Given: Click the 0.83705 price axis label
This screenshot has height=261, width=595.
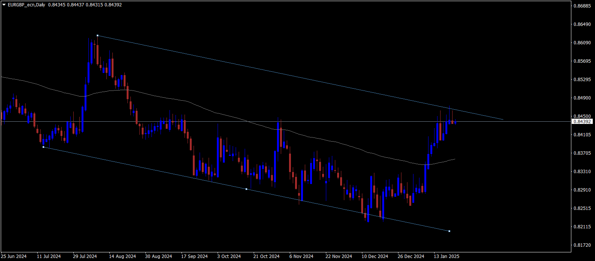Looking at the screenshot, I should click(582, 153).
